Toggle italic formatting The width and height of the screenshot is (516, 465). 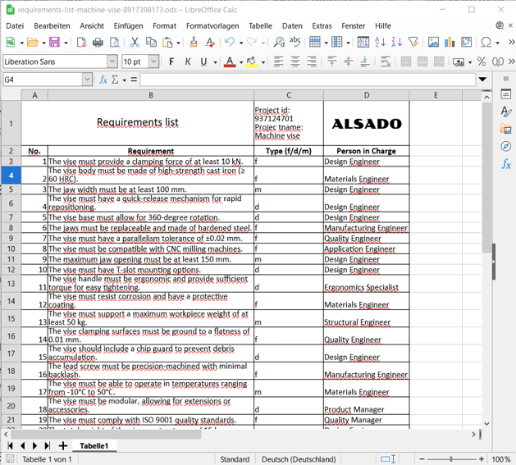click(x=188, y=62)
